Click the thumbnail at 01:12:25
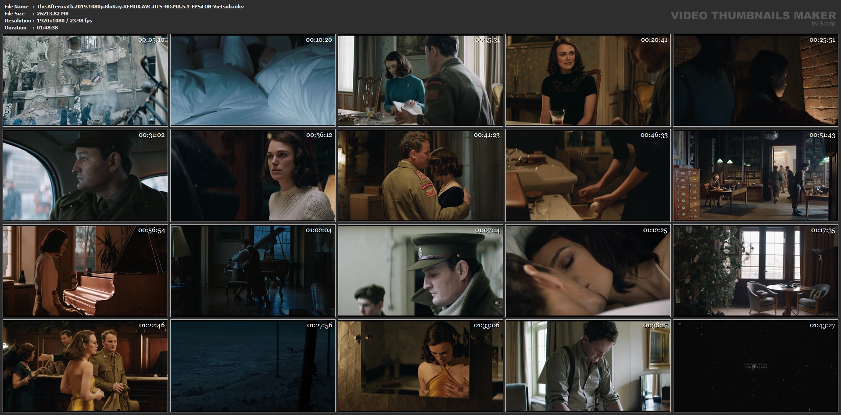The image size is (841, 415). (x=588, y=271)
